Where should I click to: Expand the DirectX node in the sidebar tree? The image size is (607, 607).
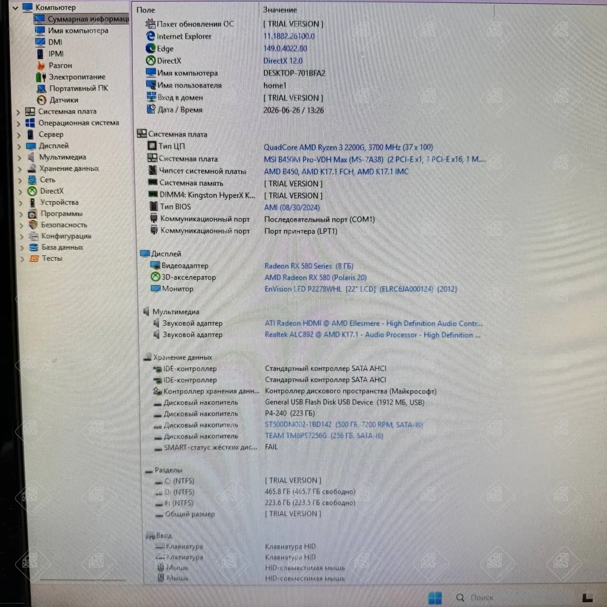tap(20, 192)
